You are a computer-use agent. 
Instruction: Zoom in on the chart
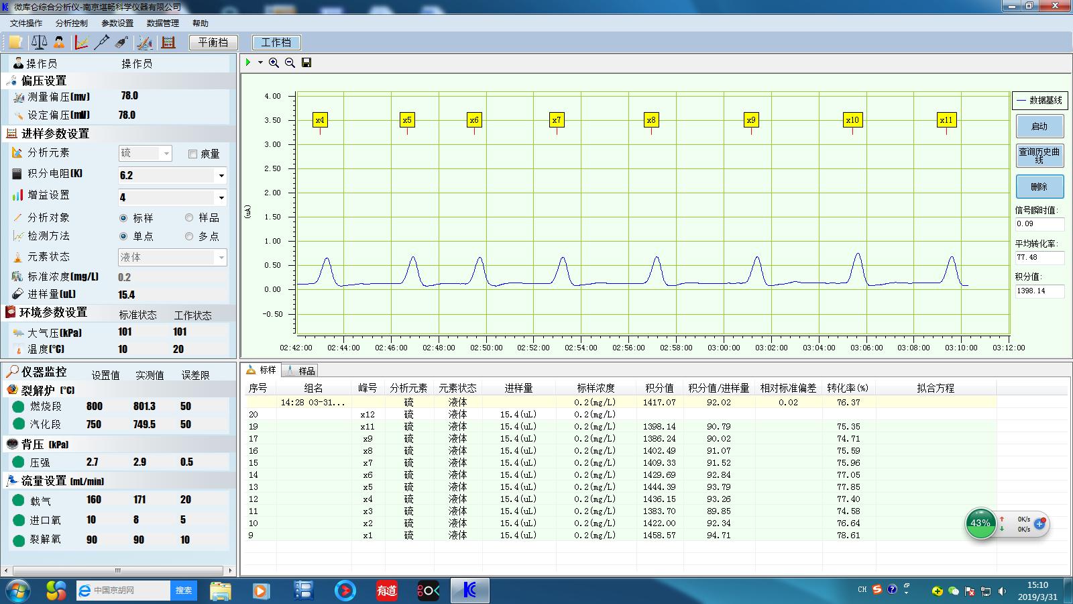coord(274,62)
